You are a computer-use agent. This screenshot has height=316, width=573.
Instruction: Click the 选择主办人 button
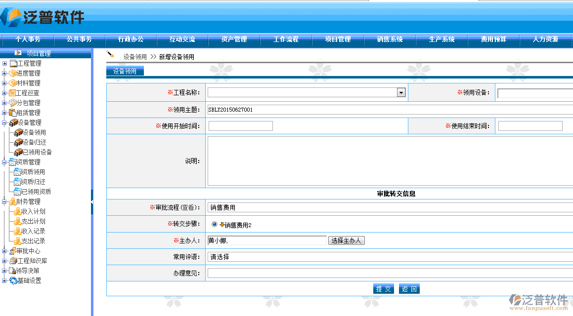point(346,240)
